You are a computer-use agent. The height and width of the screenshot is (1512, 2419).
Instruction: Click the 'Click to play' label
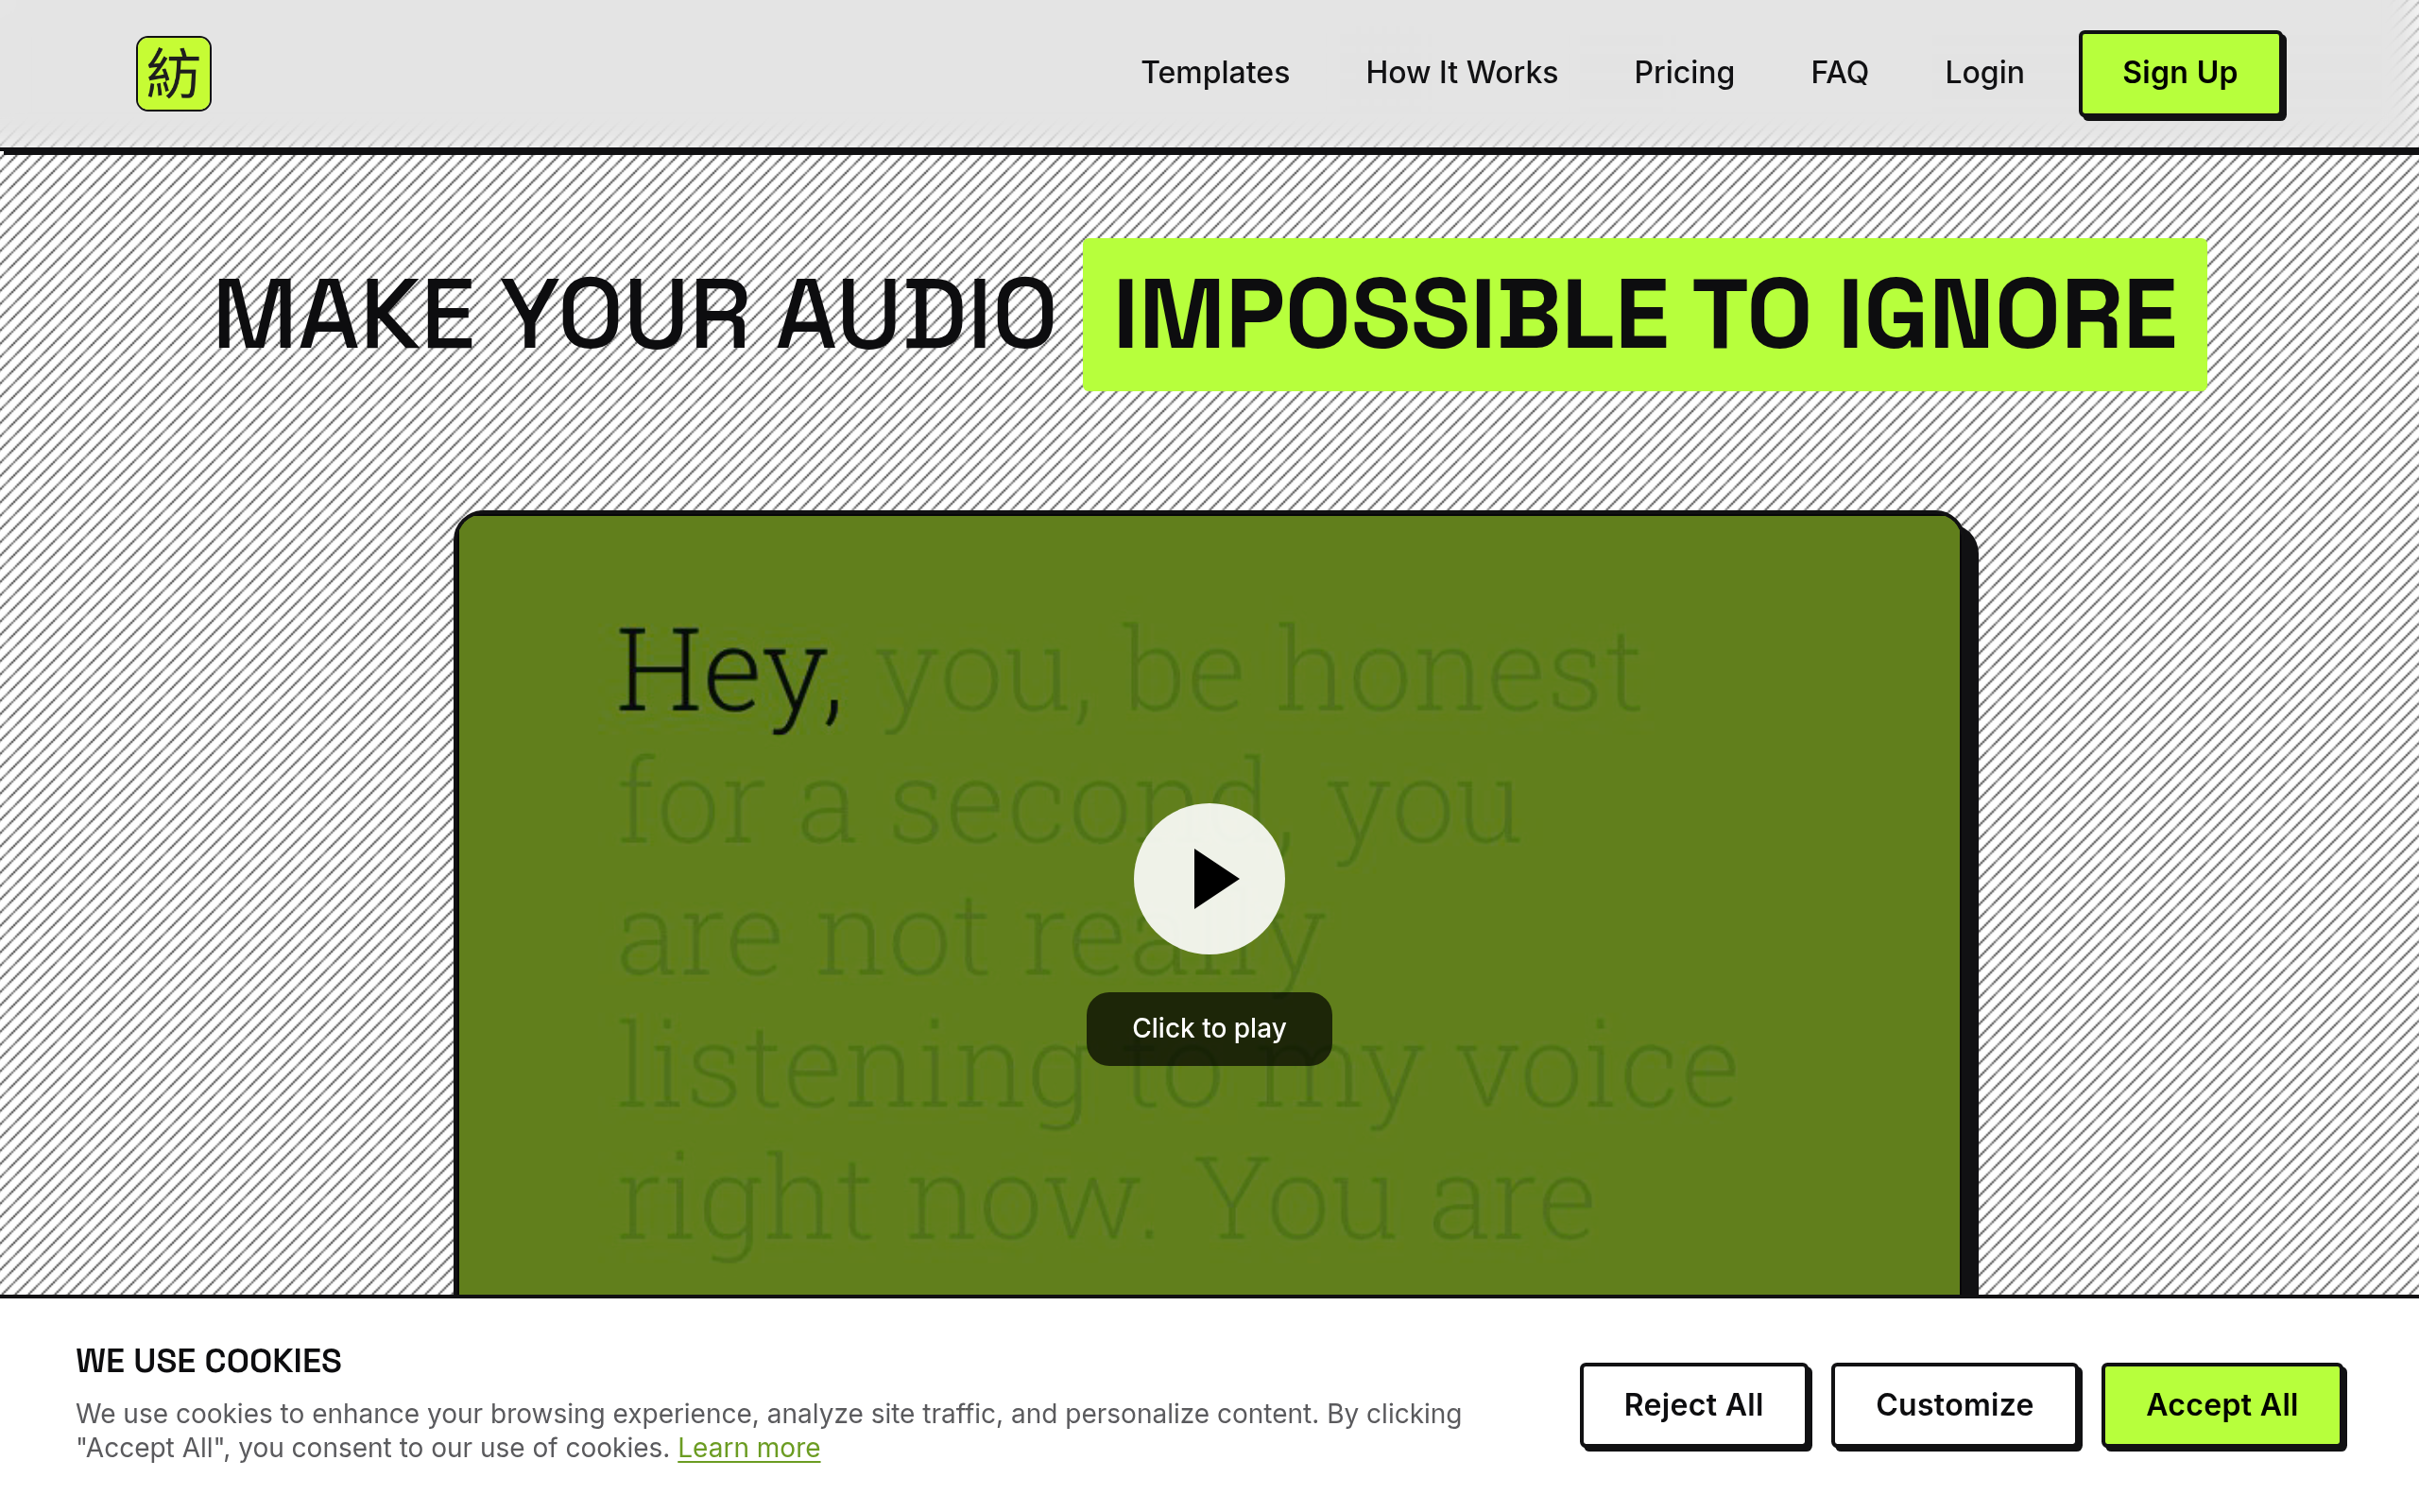pos(1209,1028)
